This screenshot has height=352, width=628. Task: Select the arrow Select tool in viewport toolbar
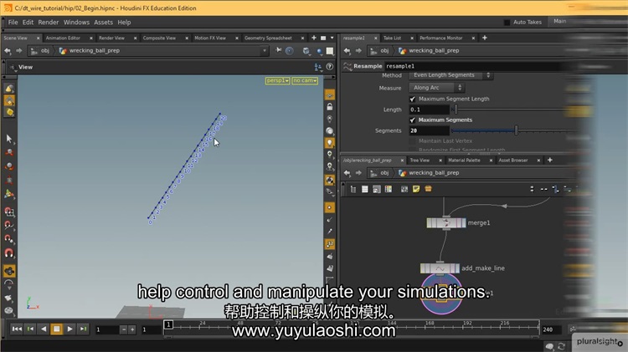point(9,139)
